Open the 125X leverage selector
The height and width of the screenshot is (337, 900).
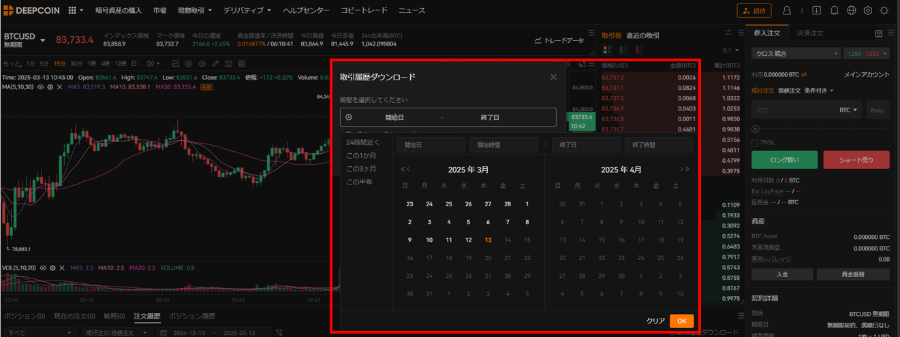point(867,53)
